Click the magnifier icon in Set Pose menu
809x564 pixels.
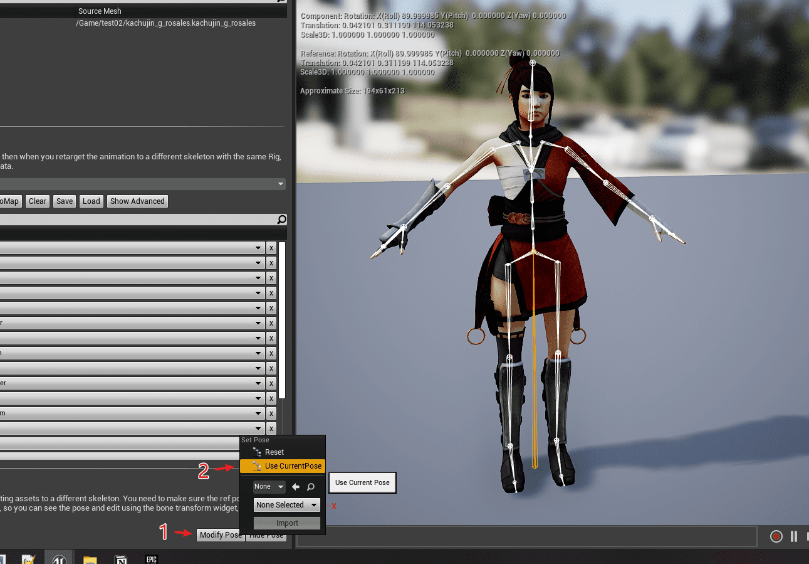point(310,487)
